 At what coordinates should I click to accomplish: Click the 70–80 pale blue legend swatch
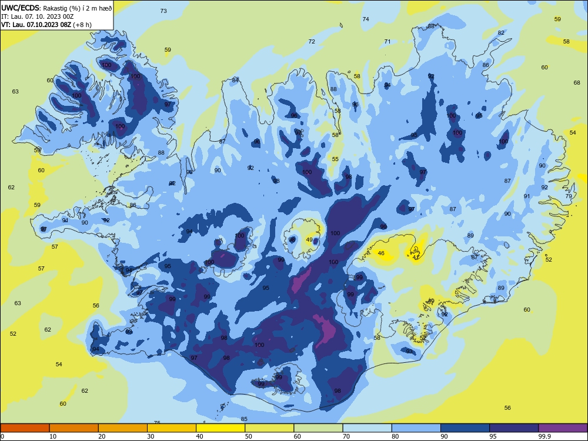[367, 428]
